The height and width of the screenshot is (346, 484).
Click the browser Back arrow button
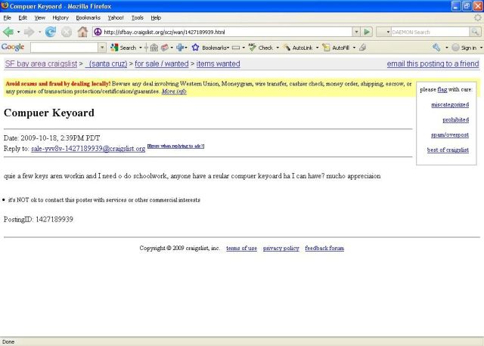click(x=9, y=32)
